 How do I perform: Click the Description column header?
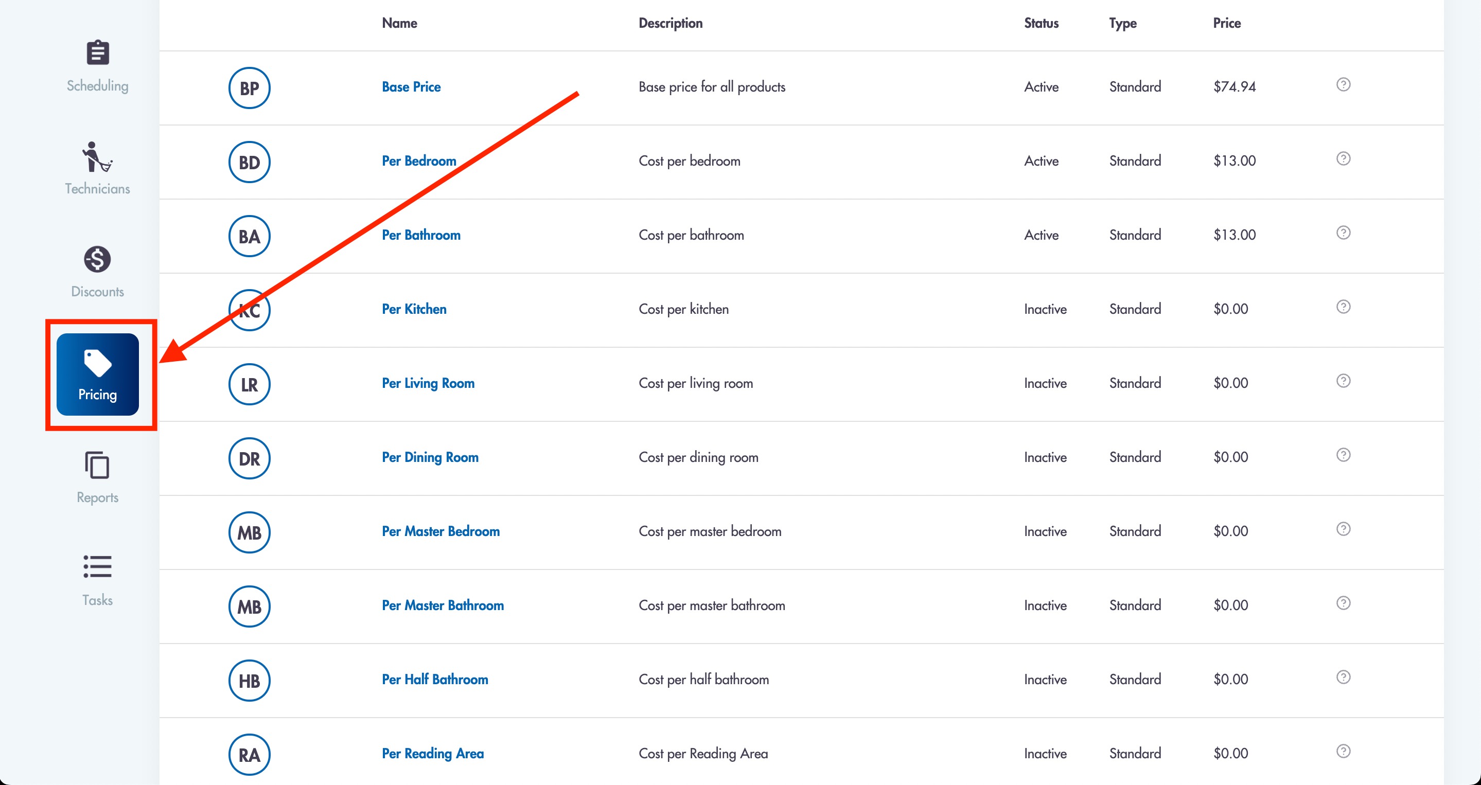(x=671, y=23)
